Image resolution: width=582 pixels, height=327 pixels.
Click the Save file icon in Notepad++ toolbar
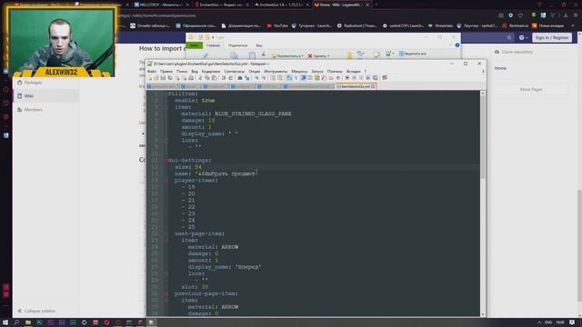click(163, 78)
